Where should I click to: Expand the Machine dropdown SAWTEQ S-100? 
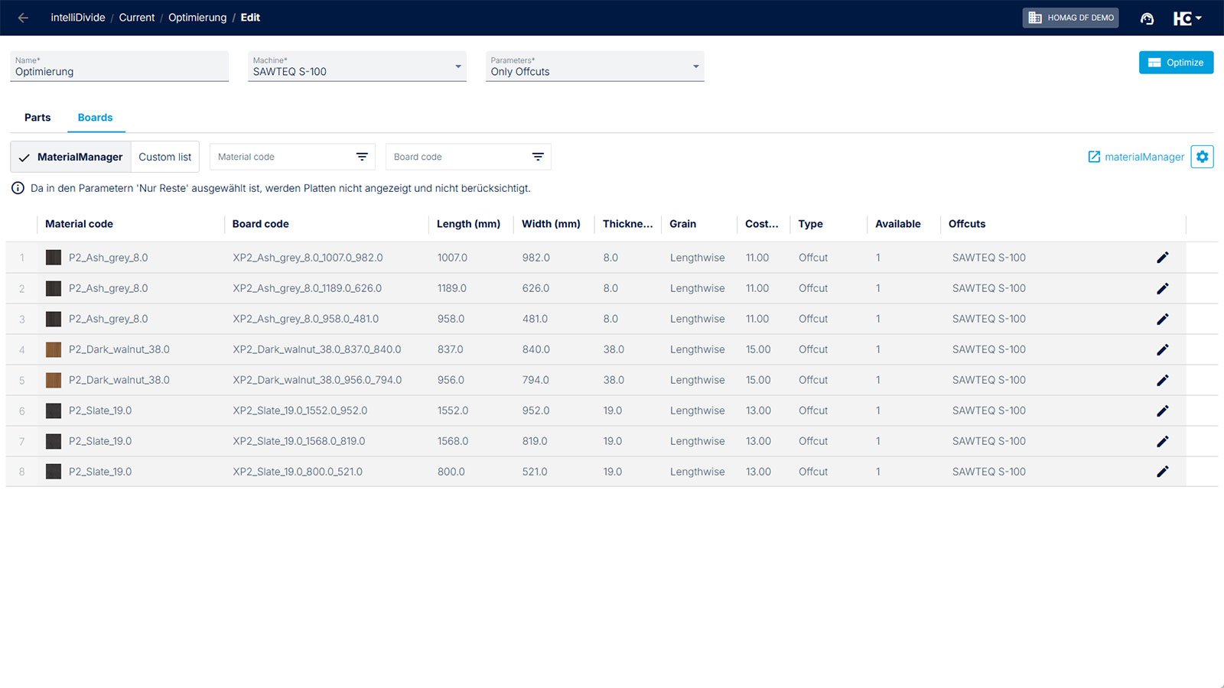356,67
